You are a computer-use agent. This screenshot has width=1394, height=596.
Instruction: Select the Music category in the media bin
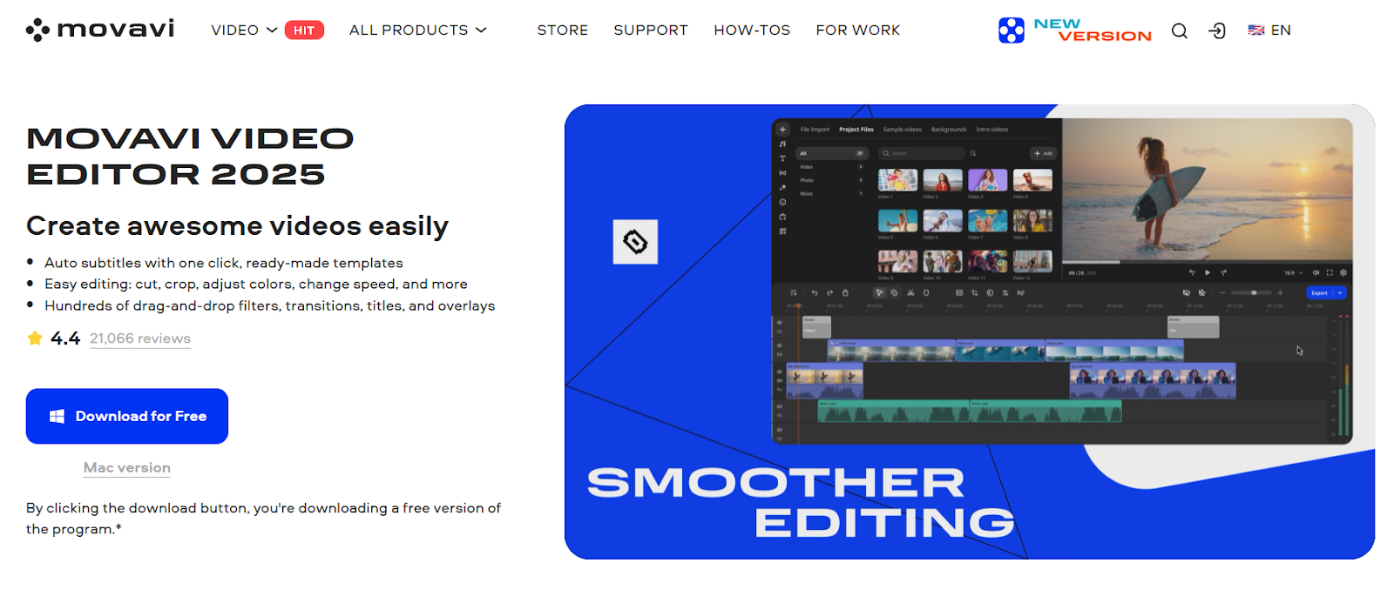pos(830,193)
